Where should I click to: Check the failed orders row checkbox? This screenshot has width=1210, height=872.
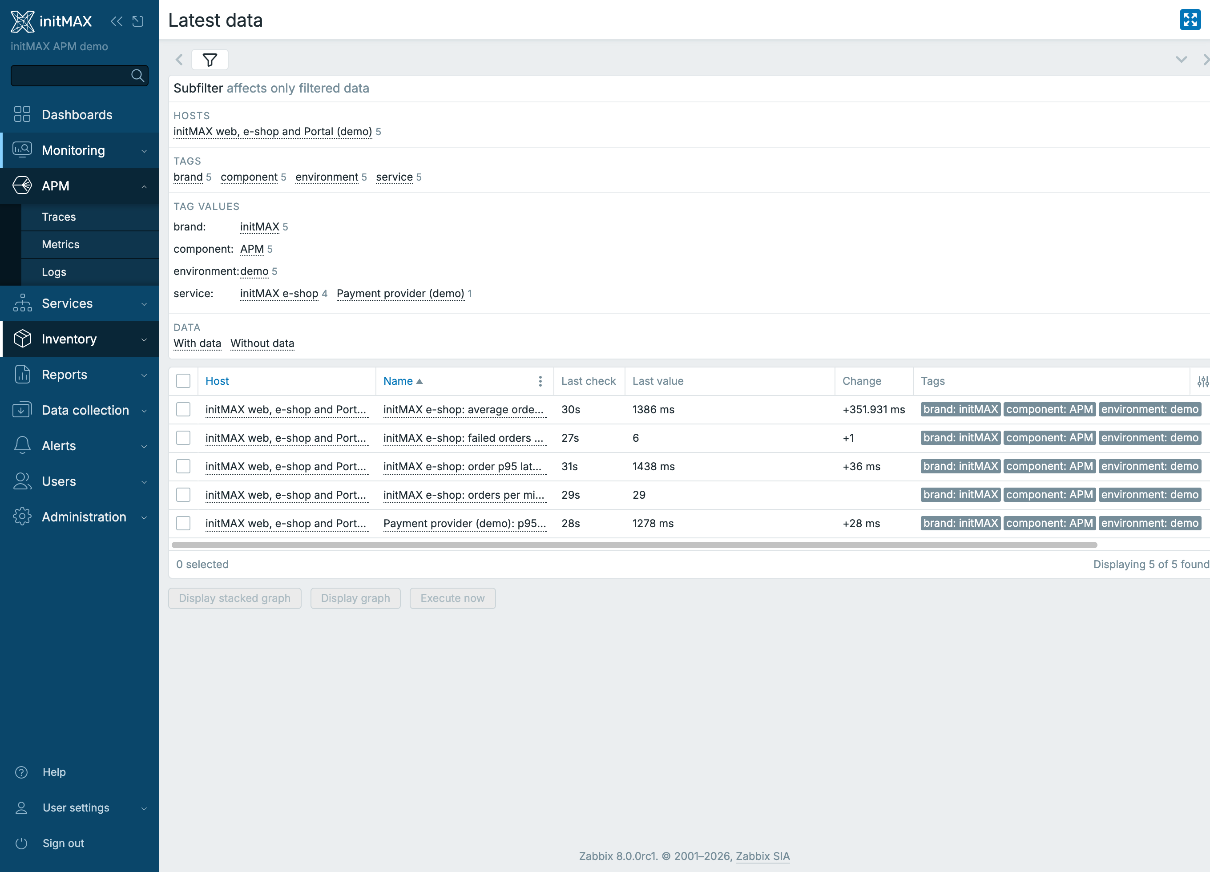pos(183,438)
